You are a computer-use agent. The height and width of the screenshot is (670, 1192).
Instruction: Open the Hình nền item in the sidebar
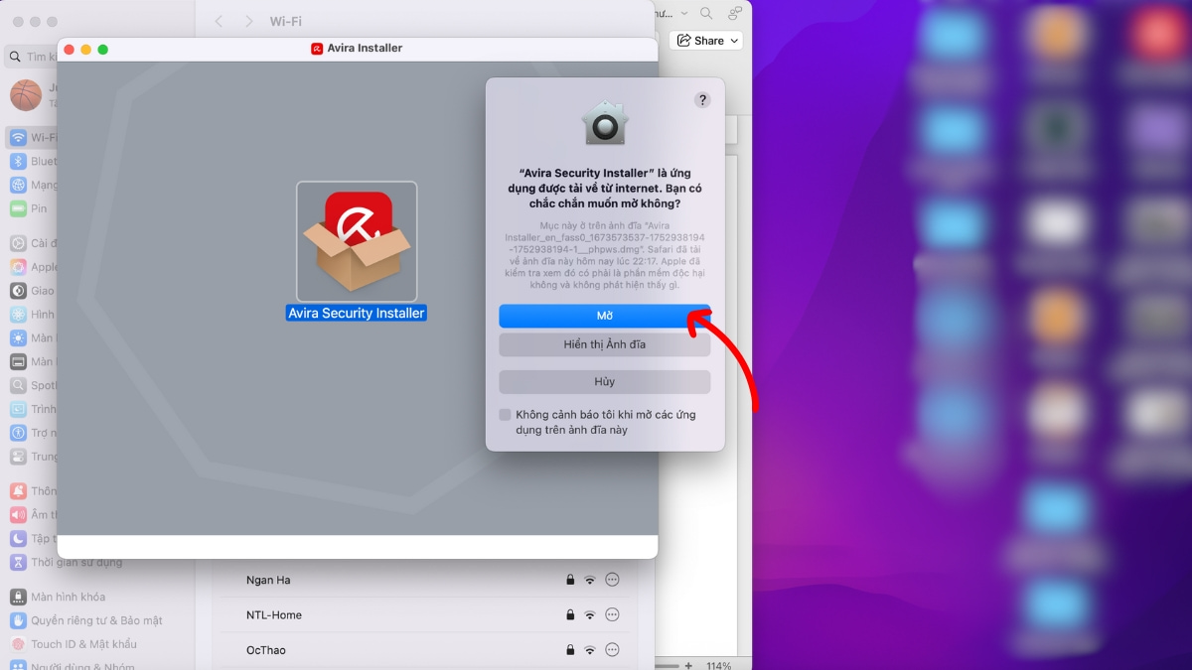pyautogui.click(x=31, y=315)
